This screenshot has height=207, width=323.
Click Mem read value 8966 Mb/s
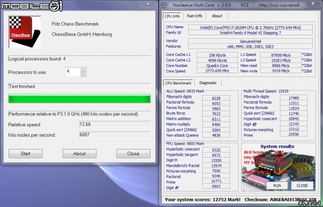tap(281, 65)
